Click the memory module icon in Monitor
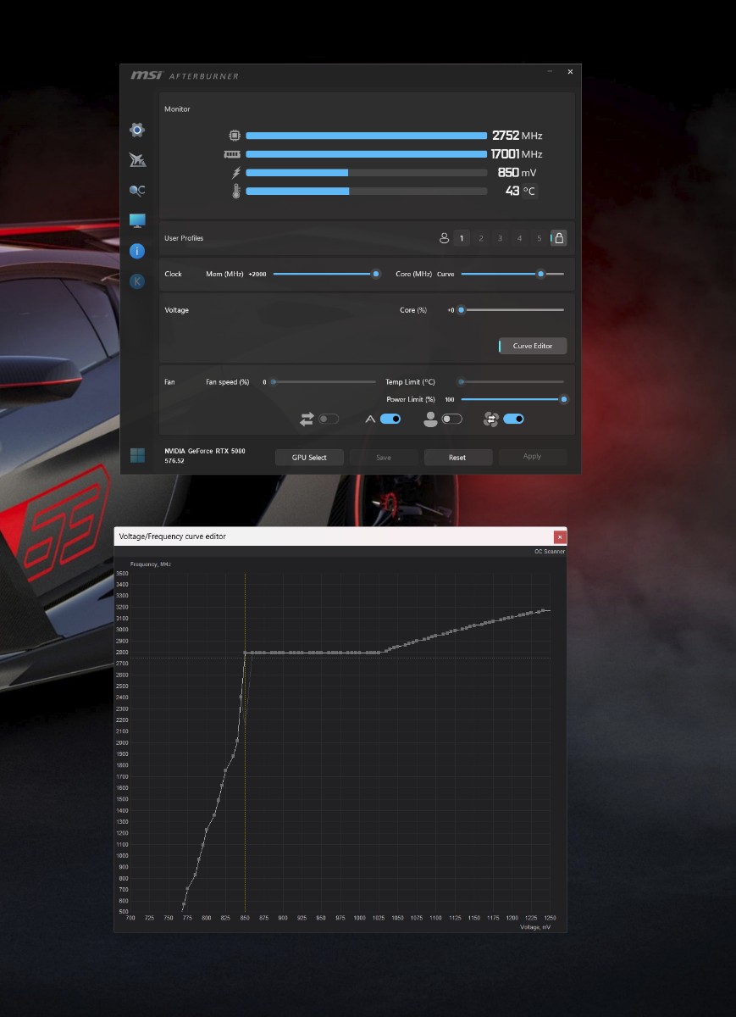 (232, 154)
